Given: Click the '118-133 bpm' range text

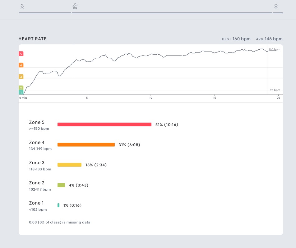Looking at the screenshot, I should 40,169.
